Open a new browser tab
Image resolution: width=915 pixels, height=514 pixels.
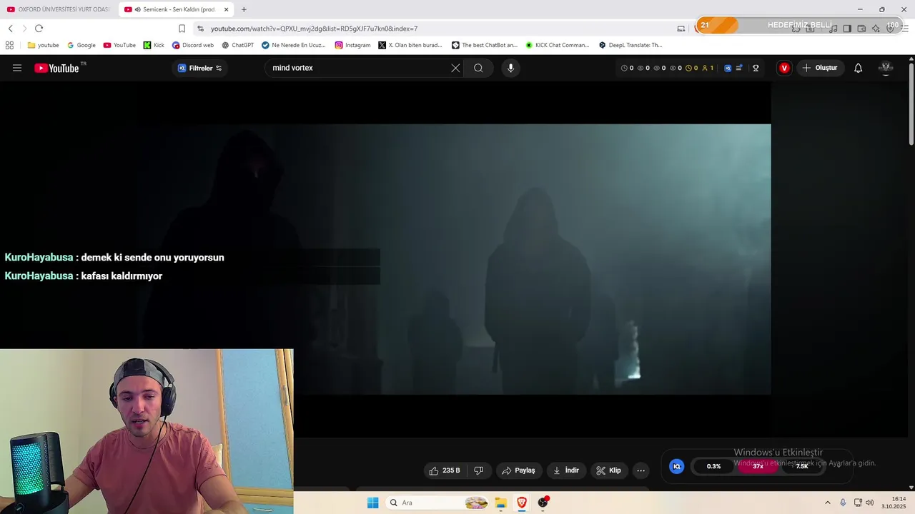click(244, 9)
